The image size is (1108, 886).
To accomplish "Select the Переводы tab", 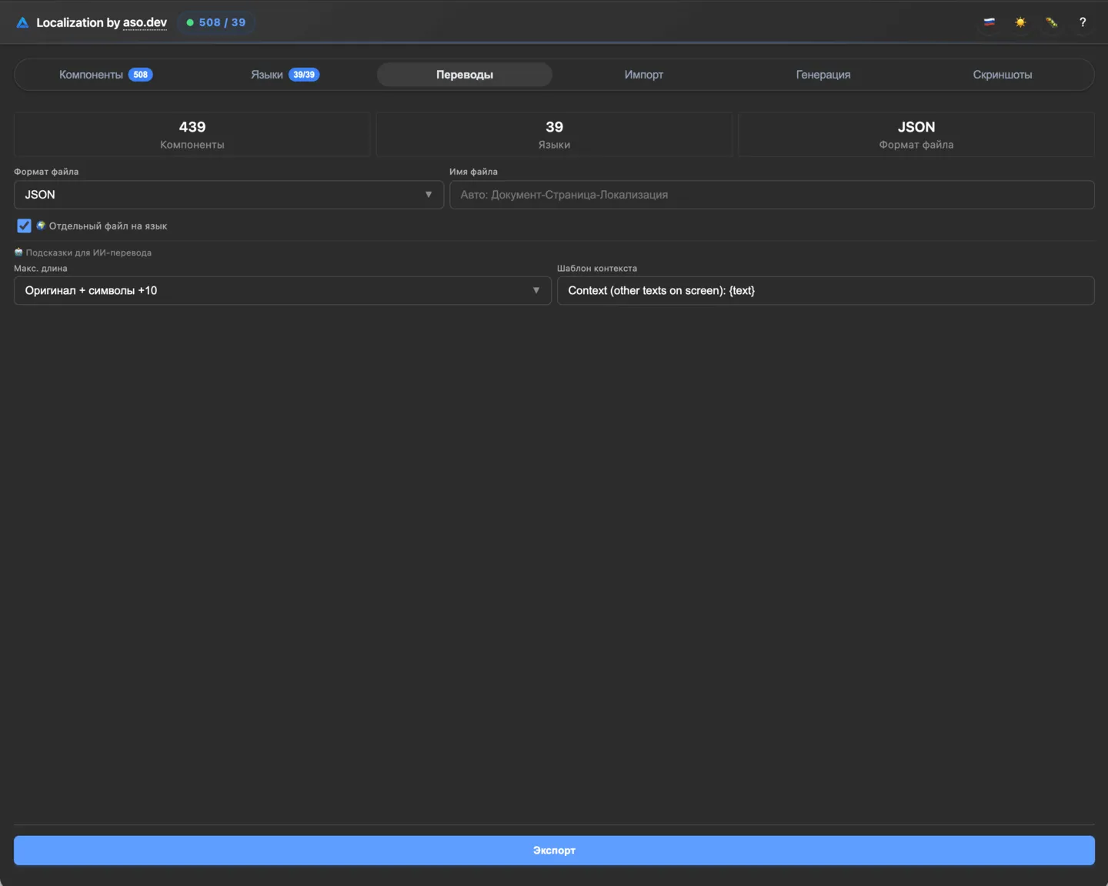I will click(464, 75).
